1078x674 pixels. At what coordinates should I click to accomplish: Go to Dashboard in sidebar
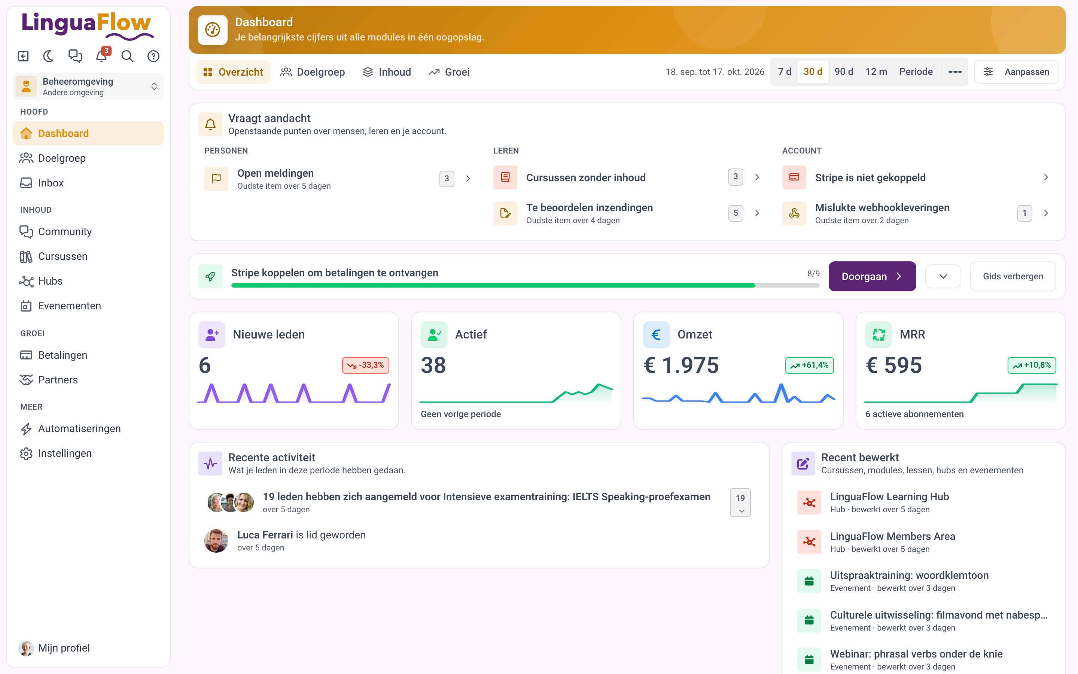88,133
